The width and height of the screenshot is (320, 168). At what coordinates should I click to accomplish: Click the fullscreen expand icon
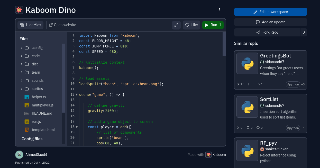point(176,25)
